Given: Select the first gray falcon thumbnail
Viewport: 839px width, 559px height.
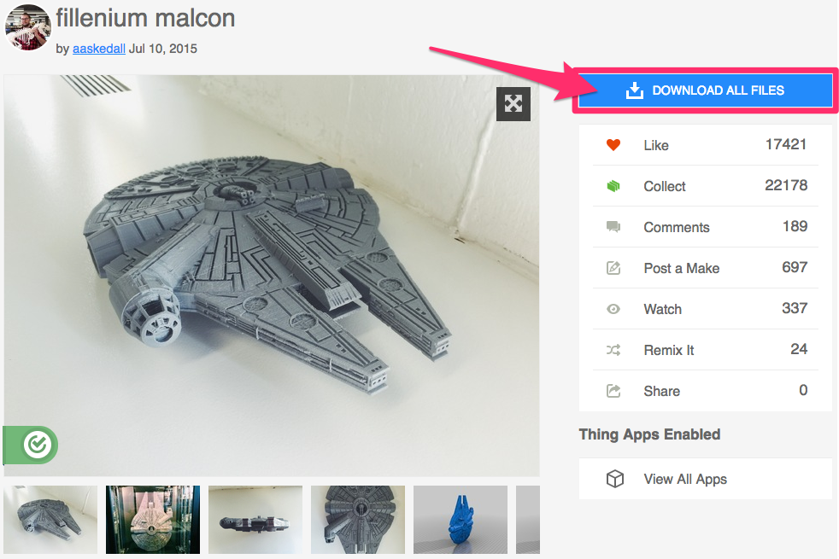Looking at the screenshot, I should coord(50,520).
